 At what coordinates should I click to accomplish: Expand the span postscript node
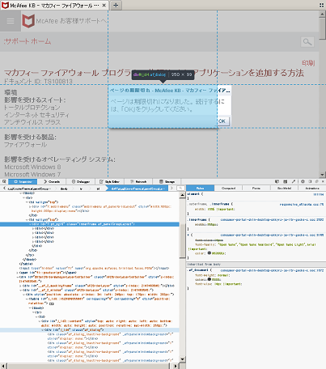[18, 273]
